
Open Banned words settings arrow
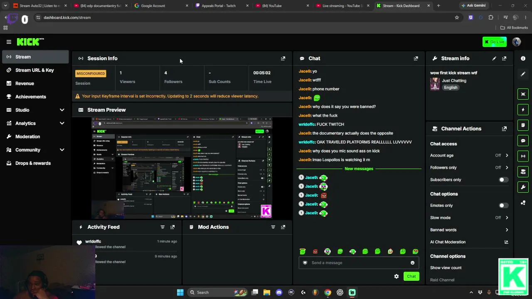[x=507, y=230]
